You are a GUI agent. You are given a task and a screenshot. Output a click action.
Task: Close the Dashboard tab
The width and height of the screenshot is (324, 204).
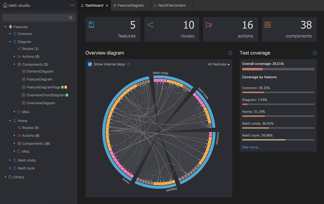(107, 5)
